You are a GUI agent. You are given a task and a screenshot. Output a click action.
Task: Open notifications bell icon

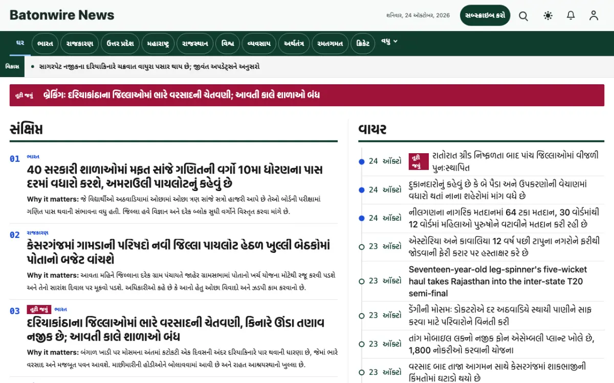(571, 15)
